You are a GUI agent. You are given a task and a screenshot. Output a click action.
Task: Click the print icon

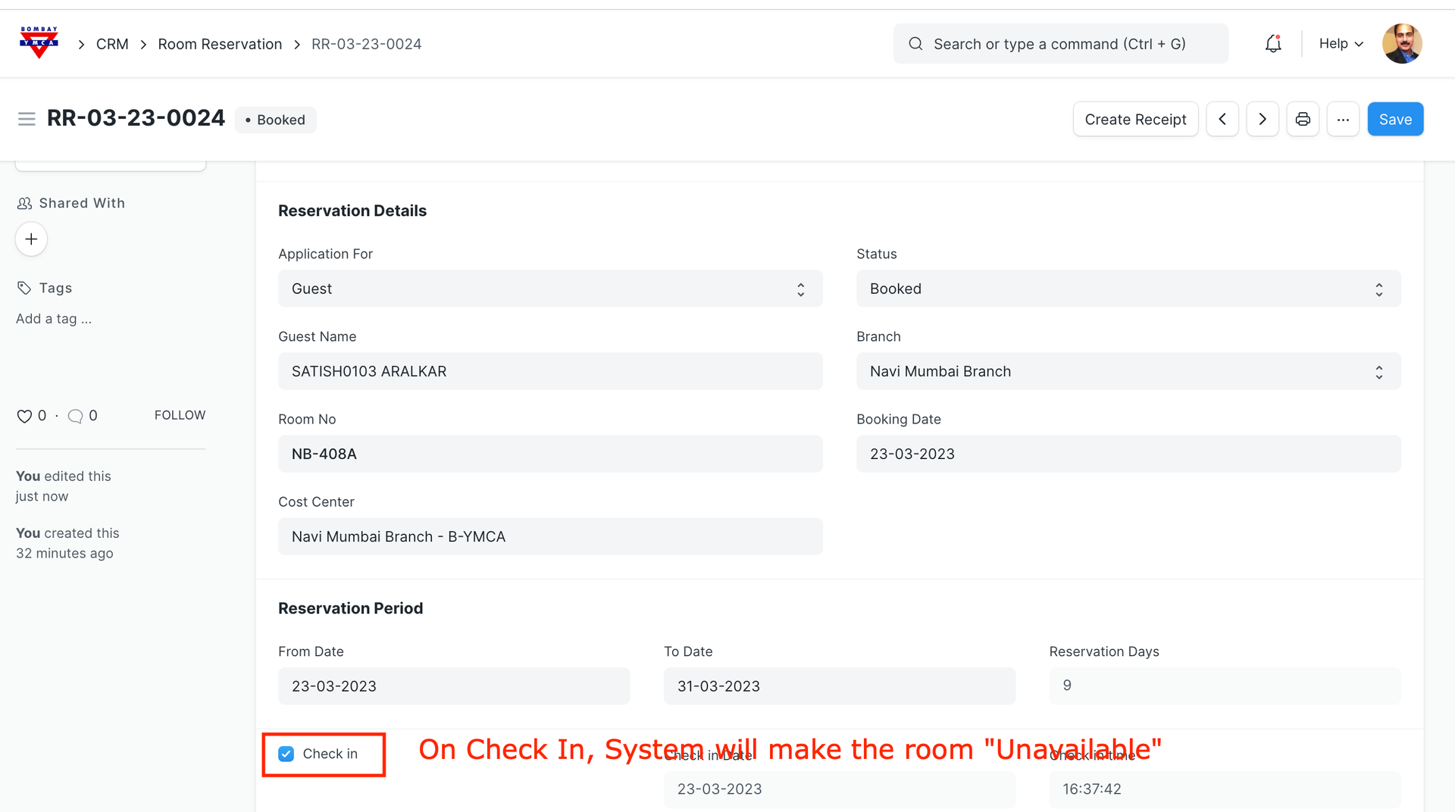(1303, 120)
